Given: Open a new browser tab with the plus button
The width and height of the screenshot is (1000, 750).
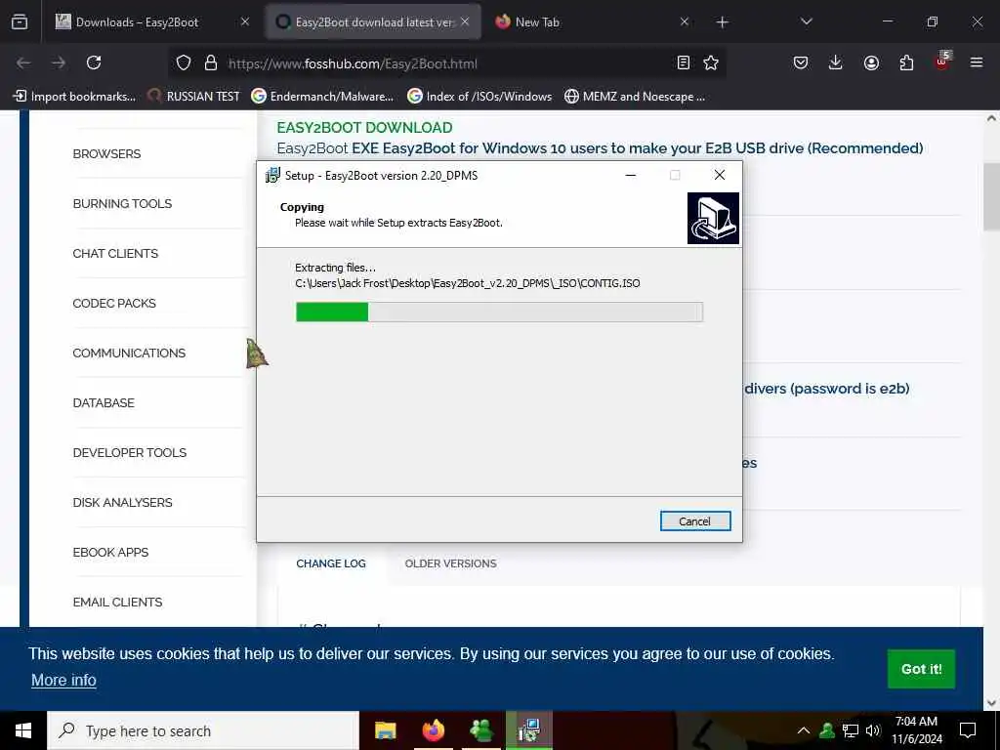Looking at the screenshot, I should click(x=722, y=22).
